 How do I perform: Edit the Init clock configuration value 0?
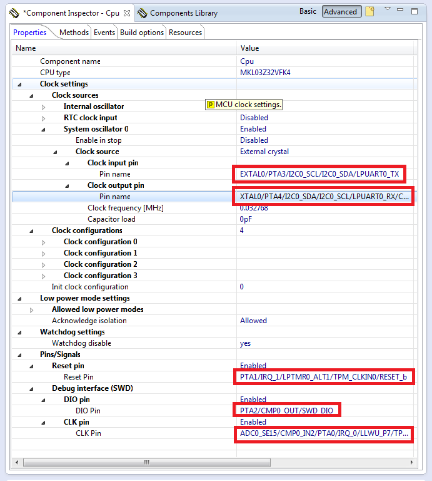coord(241,287)
